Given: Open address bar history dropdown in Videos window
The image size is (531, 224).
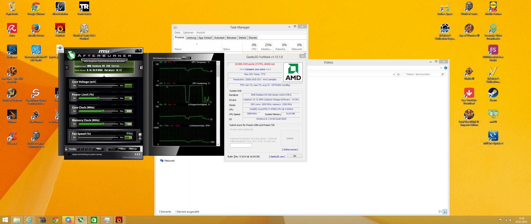Looking at the screenshot, I should point(394,74).
